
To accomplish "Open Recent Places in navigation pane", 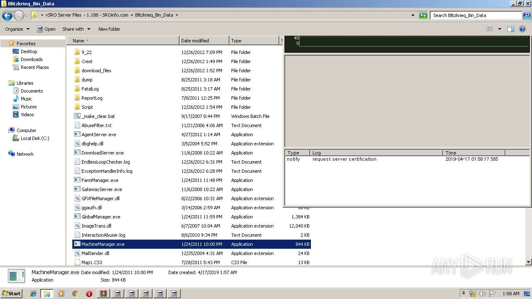I will [x=34, y=67].
